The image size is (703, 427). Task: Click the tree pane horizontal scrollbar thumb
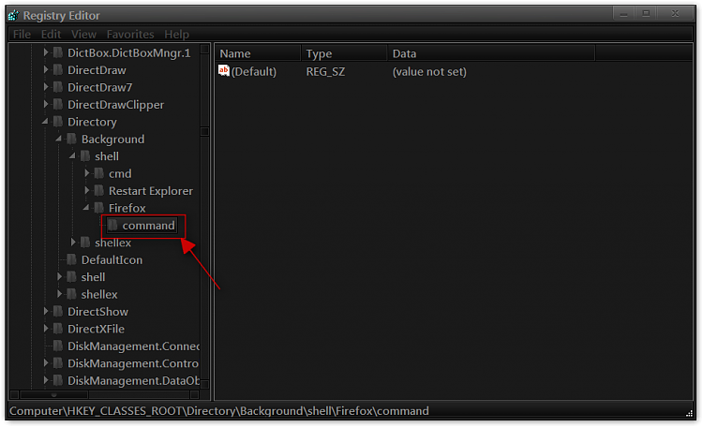pyautogui.click(x=53, y=395)
